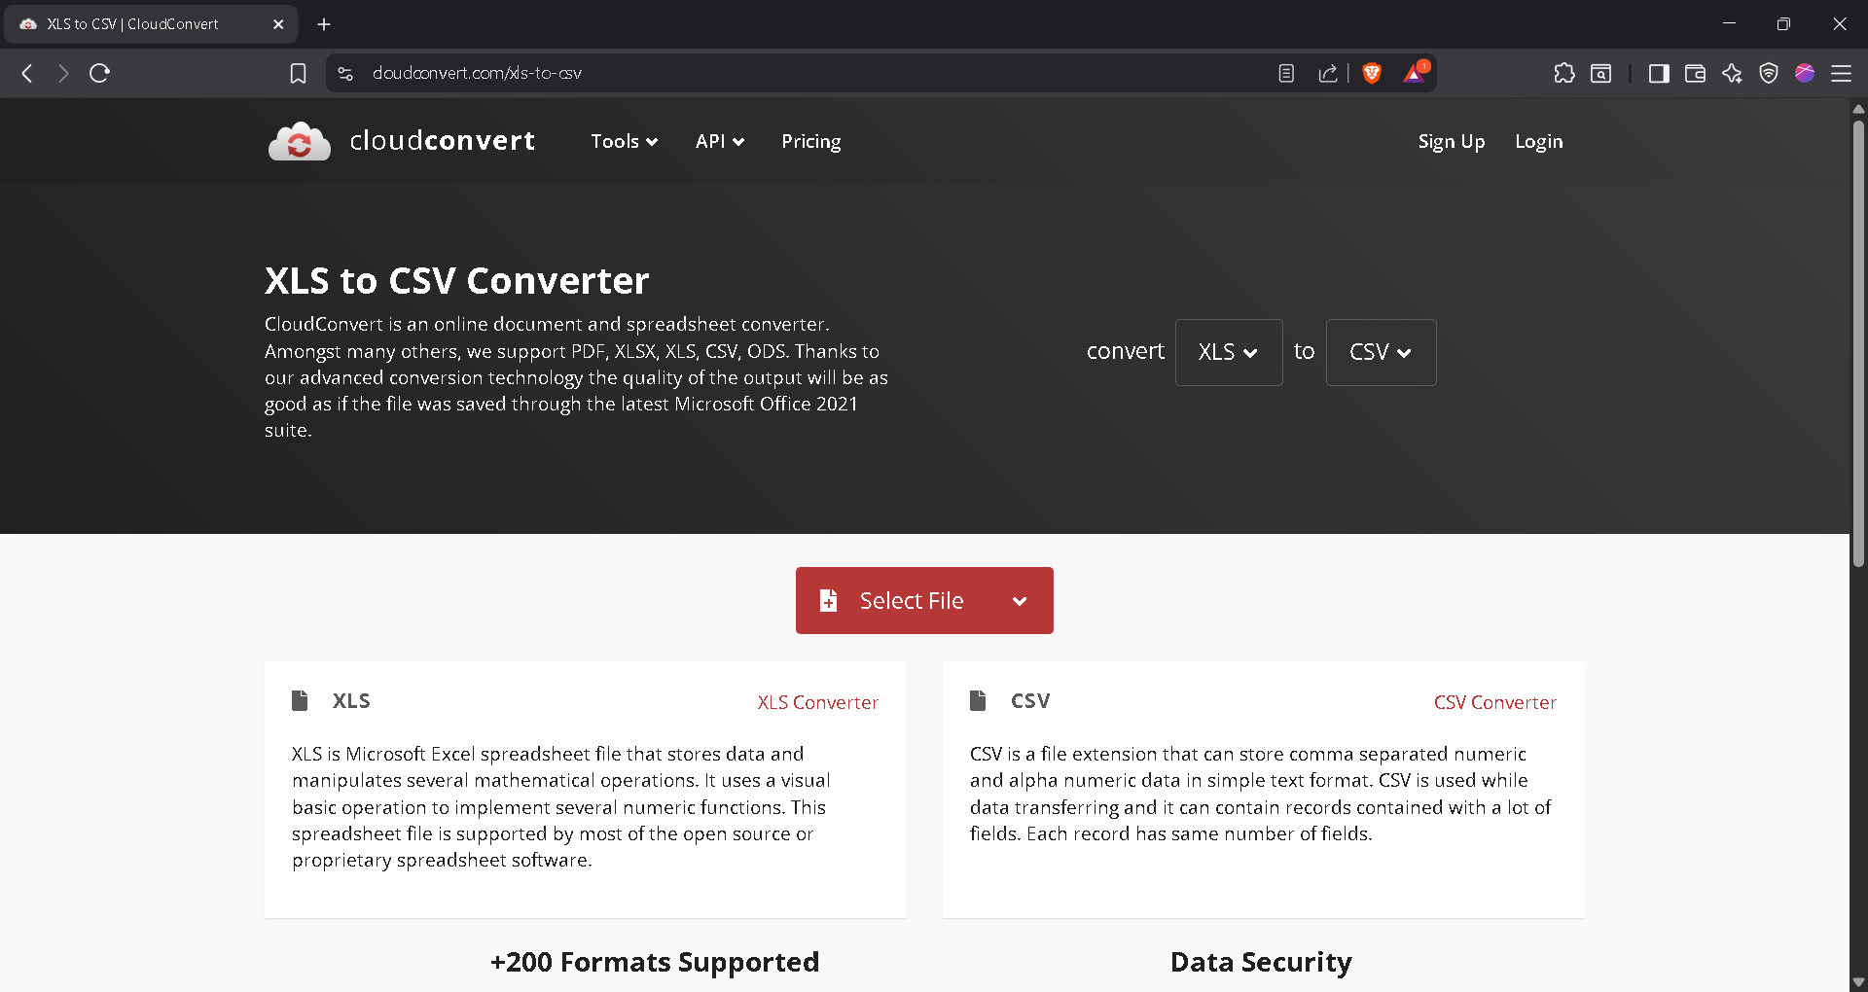Go back with the browser back arrow
This screenshot has height=992, width=1868.
(x=27, y=73)
